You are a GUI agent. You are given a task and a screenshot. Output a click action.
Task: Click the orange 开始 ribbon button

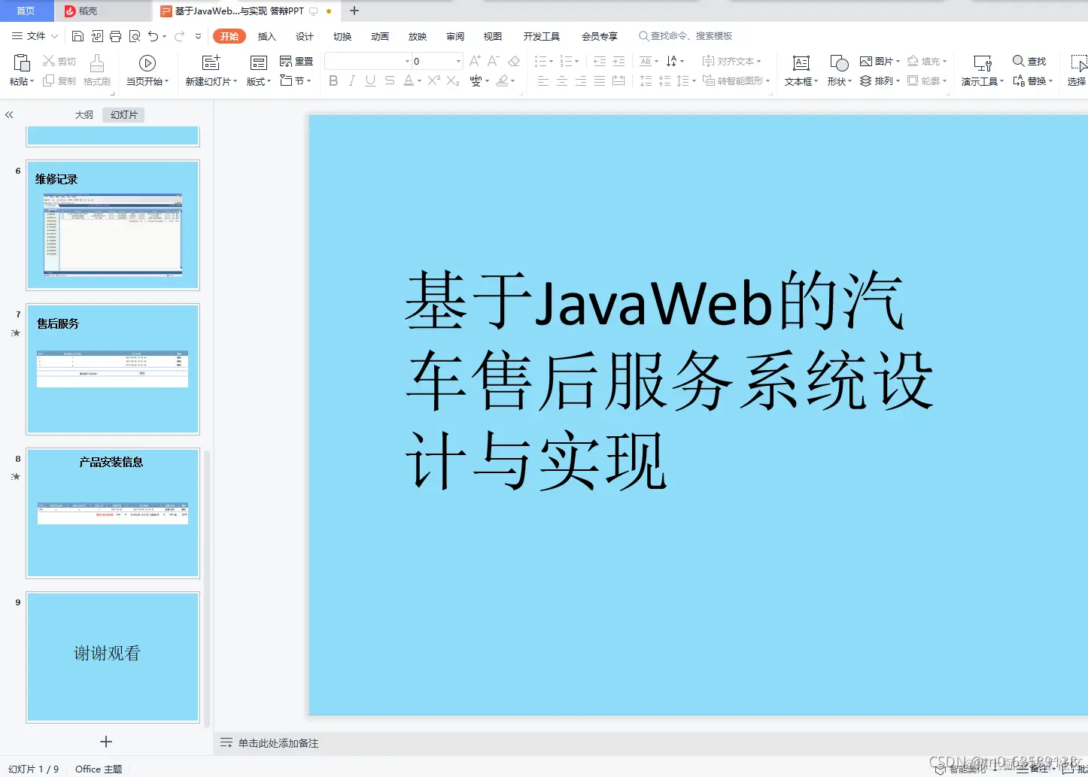coord(229,35)
